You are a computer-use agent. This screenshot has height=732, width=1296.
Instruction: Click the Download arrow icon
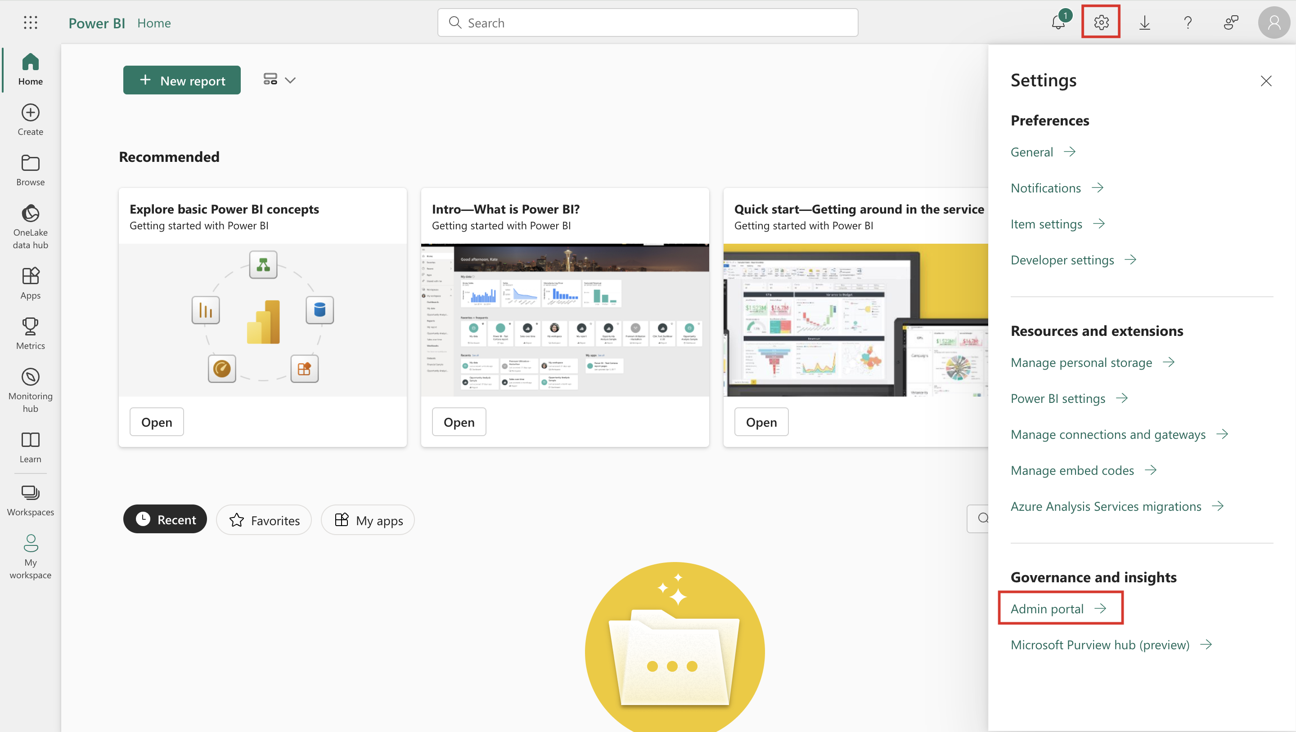tap(1144, 22)
